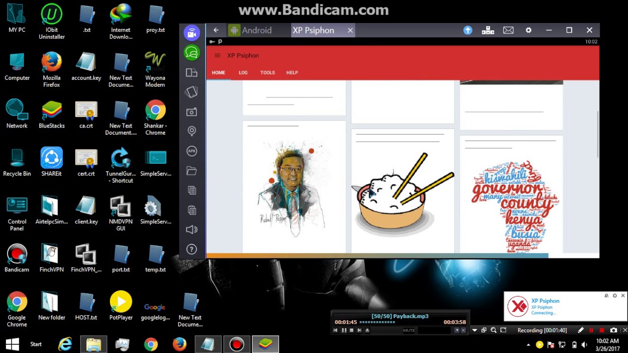
Task: Select the FinchVPN desktop icon
Action: pyautogui.click(x=52, y=258)
